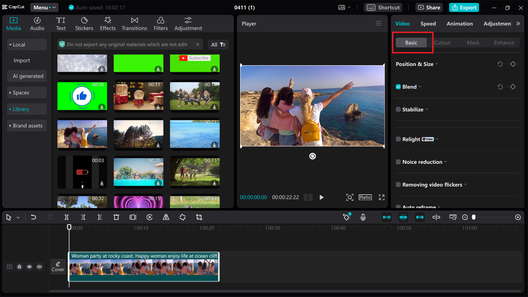528x297 pixels.
Task: Select the Split tool in the timeline toolbar
Action: click(x=66, y=217)
